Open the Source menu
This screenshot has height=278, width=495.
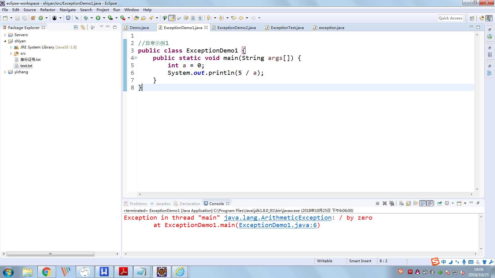click(x=30, y=10)
